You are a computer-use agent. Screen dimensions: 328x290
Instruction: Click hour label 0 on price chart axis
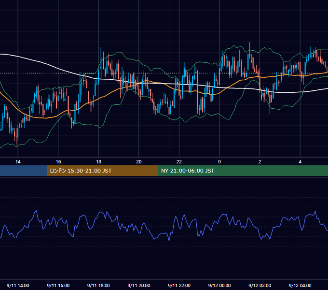(219, 162)
